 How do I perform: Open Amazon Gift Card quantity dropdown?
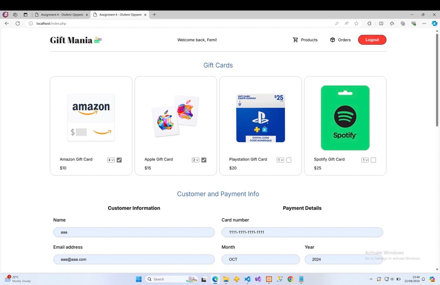[111, 160]
